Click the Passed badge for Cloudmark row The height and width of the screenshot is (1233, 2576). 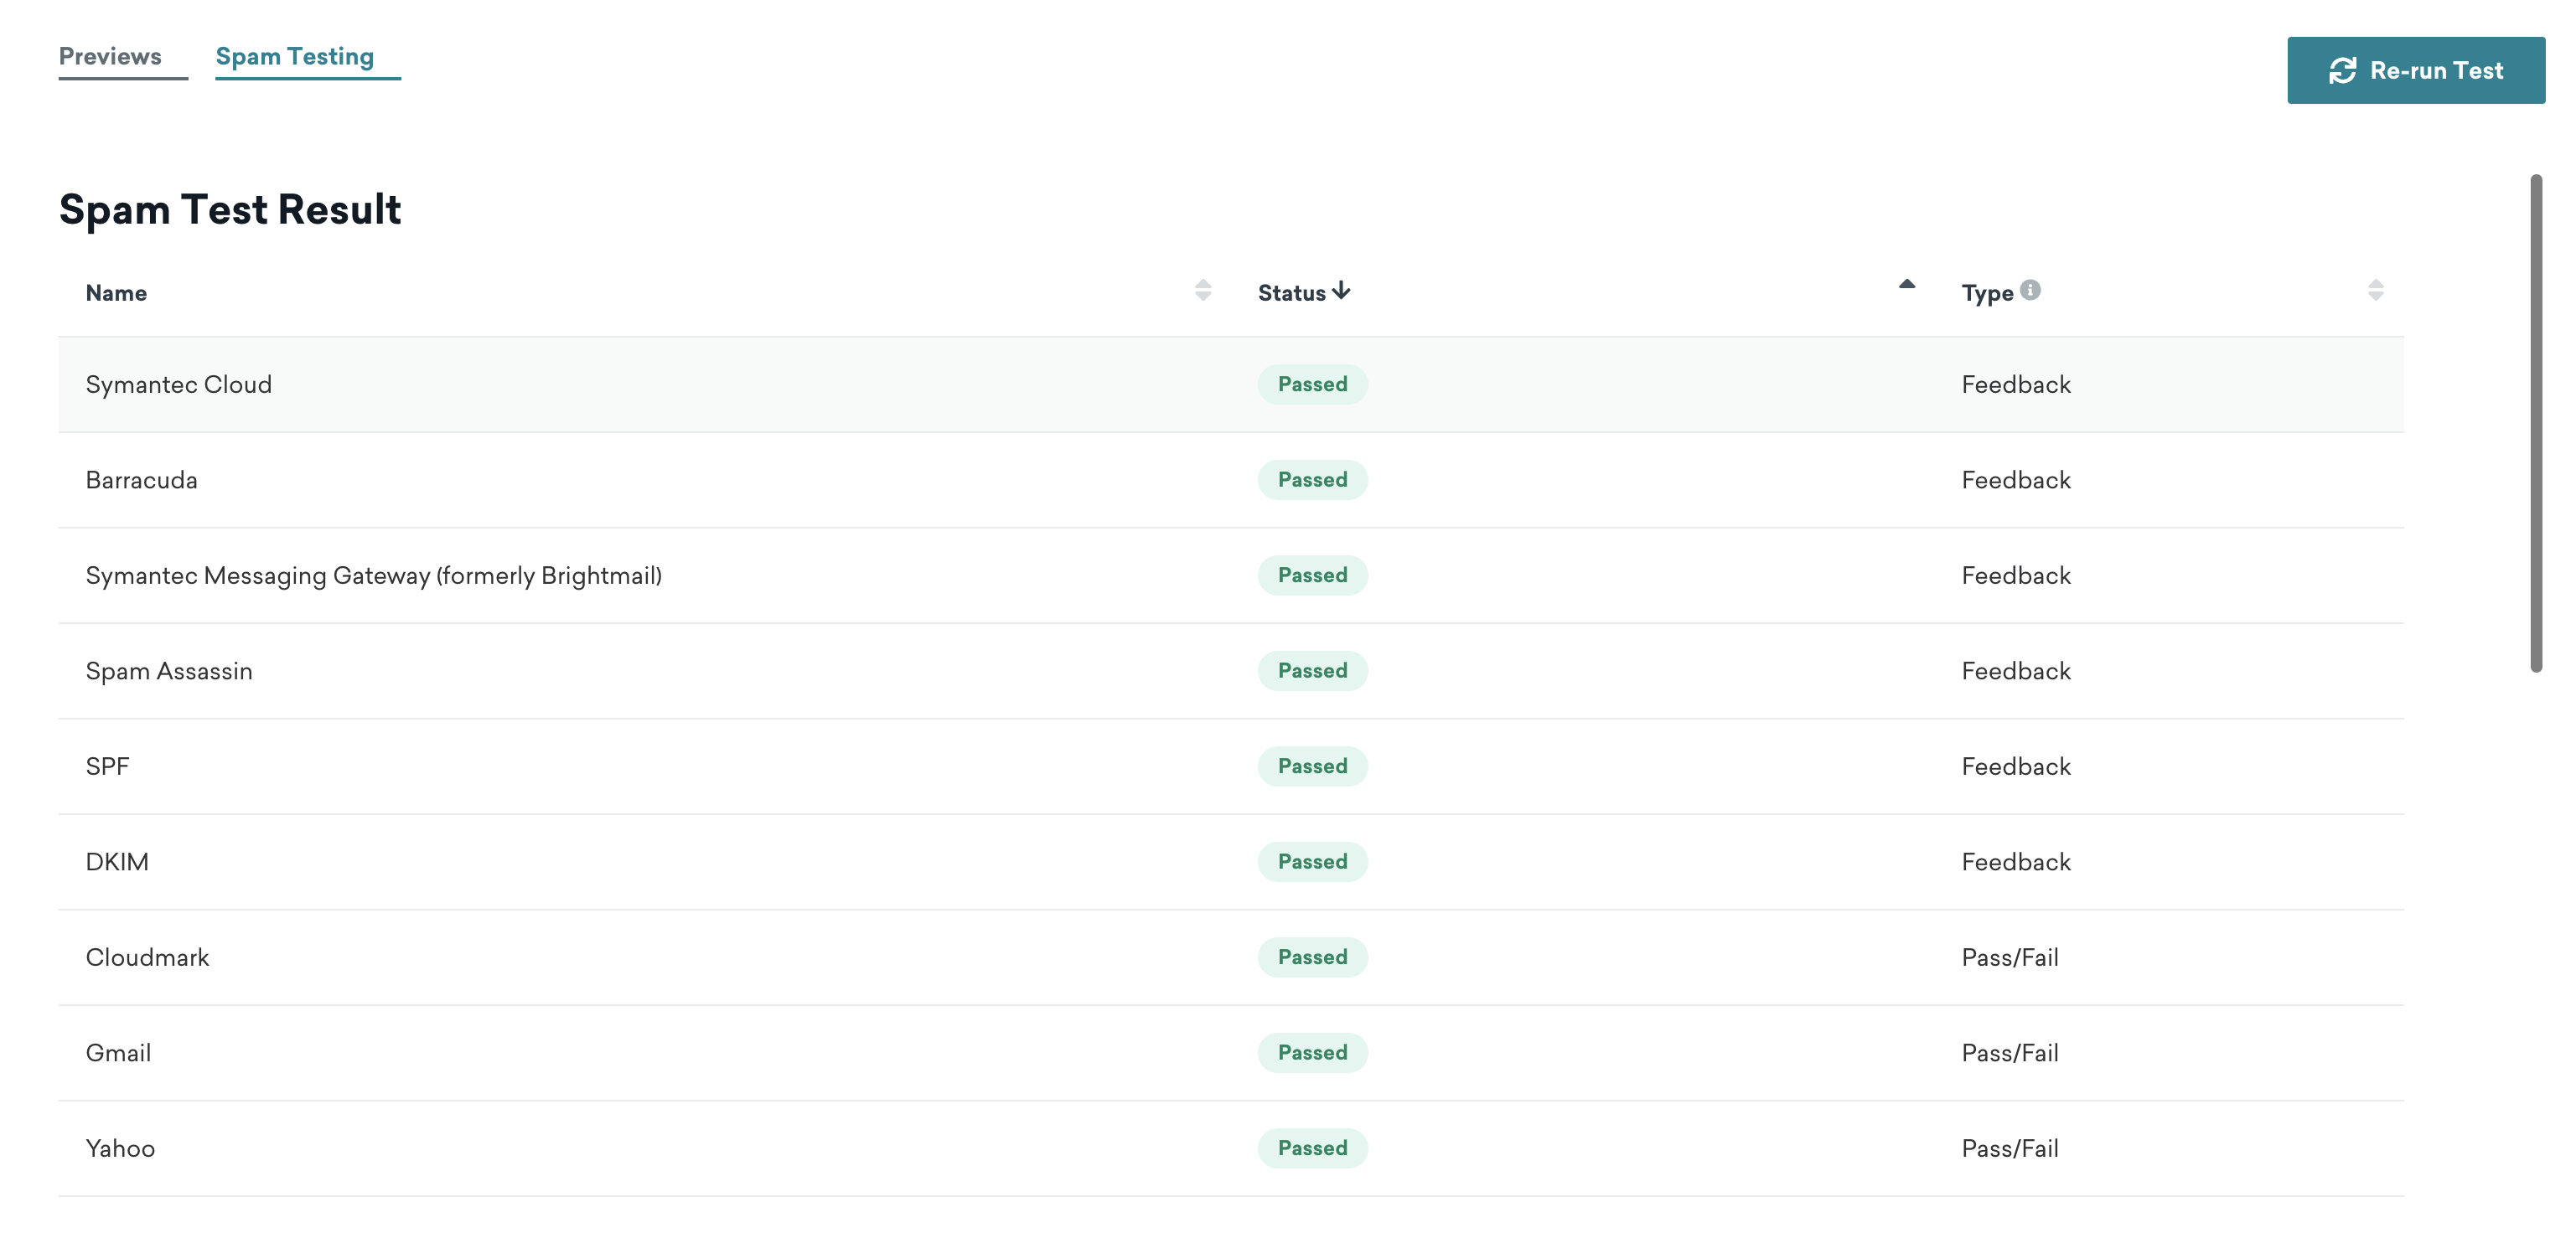point(1311,956)
